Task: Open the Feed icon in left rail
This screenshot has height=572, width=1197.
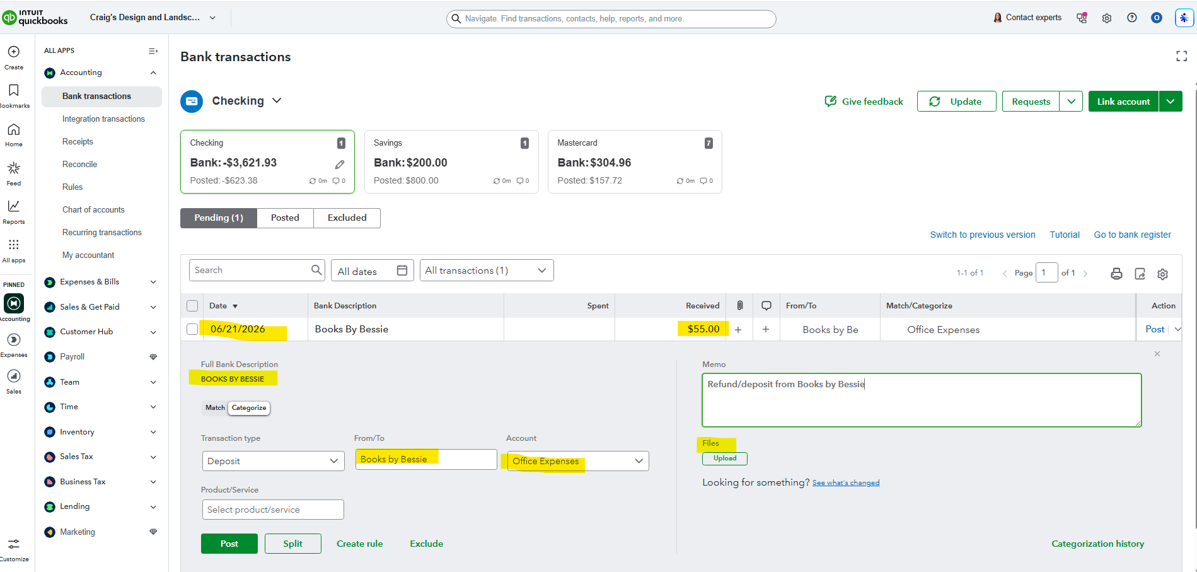Action: coord(14,168)
